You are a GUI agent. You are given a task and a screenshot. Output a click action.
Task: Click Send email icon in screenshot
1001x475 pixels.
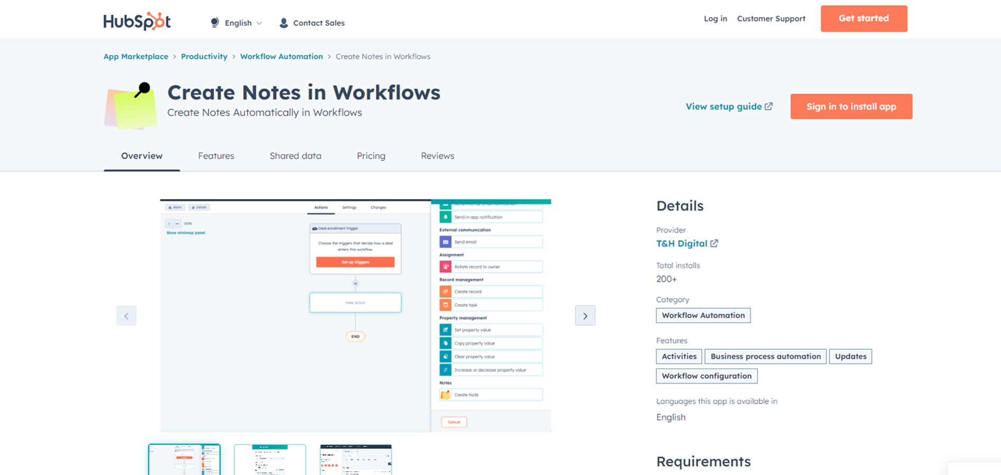446,242
